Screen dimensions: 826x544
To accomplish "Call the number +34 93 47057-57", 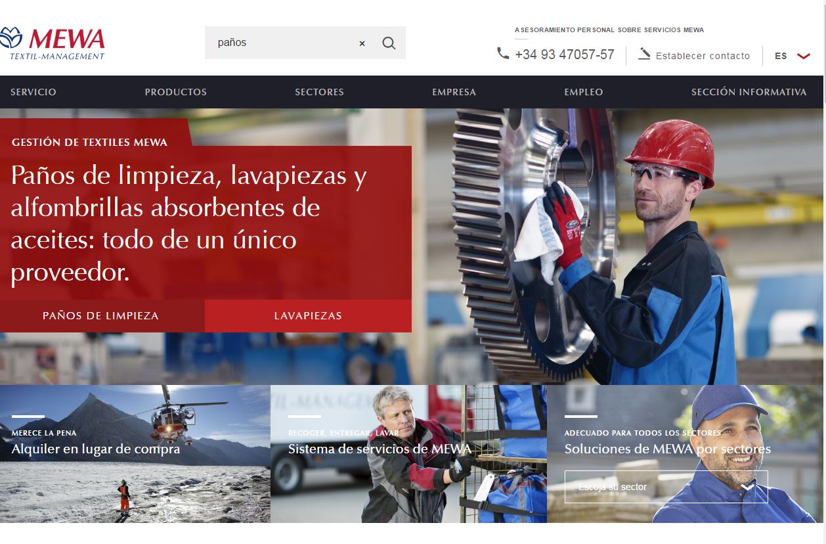I will click(x=565, y=55).
